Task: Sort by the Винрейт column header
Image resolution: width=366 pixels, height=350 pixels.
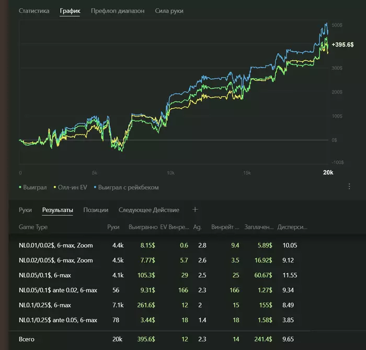Action: (225, 227)
